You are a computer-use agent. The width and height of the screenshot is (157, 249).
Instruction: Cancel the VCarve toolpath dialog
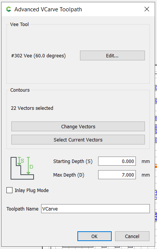click(x=132, y=236)
